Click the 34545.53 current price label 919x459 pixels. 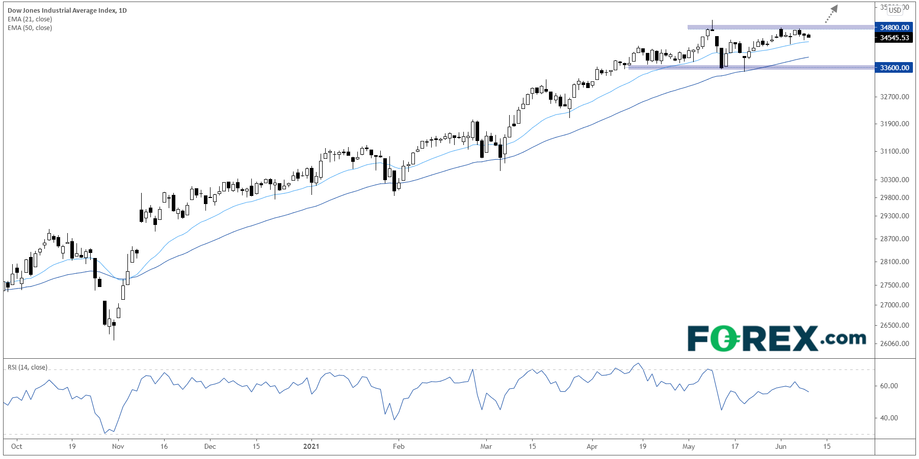[894, 38]
